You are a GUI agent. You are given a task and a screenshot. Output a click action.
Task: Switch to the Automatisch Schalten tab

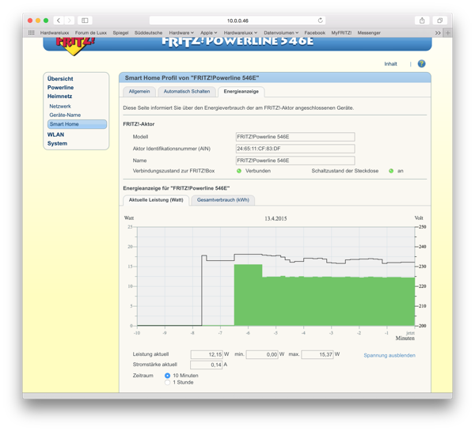tap(187, 92)
